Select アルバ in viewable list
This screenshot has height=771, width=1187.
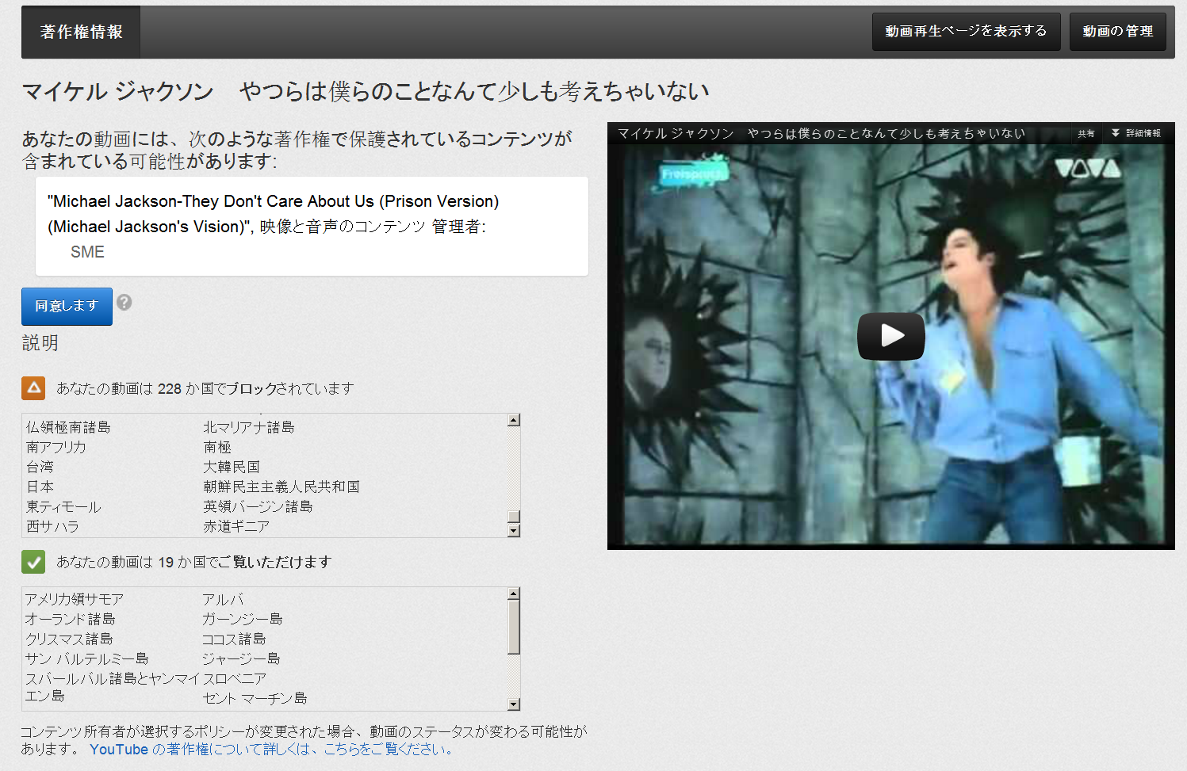[223, 599]
